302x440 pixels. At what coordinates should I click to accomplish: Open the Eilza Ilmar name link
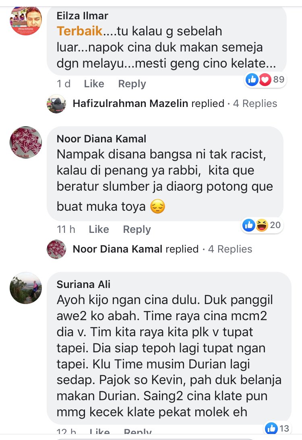[82, 16]
